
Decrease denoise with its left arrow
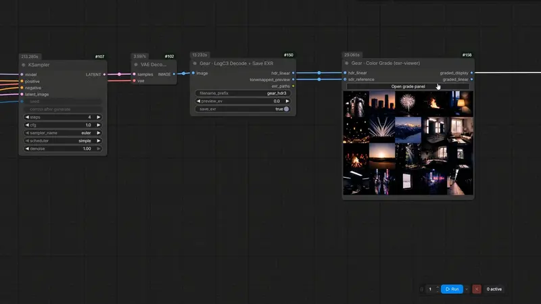point(27,149)
